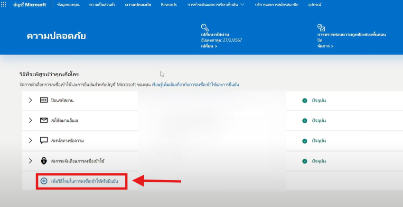The image size is (403, 207).
Task: Click the two-step verification shield icon
Action: (321, 27)
